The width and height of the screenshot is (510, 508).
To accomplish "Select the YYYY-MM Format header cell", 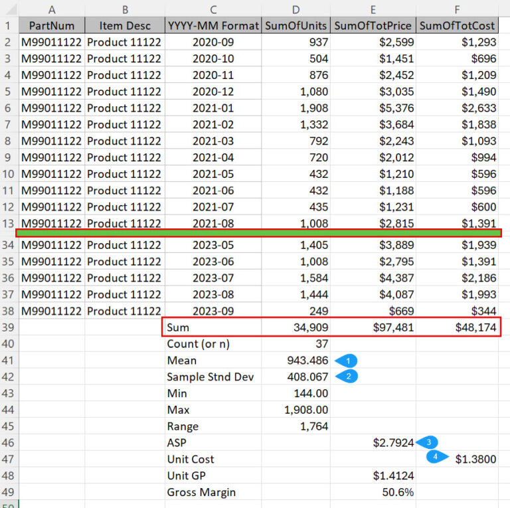I will 213,26.
